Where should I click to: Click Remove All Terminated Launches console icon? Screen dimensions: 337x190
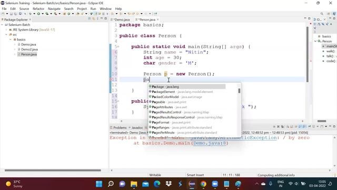pyautogui.click(x=282, y=127)
